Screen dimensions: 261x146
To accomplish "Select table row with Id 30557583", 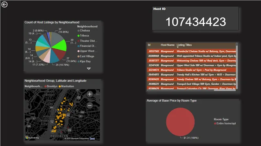I will point(191,51).
